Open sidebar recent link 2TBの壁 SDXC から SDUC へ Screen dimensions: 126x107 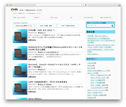click(98, 36)
